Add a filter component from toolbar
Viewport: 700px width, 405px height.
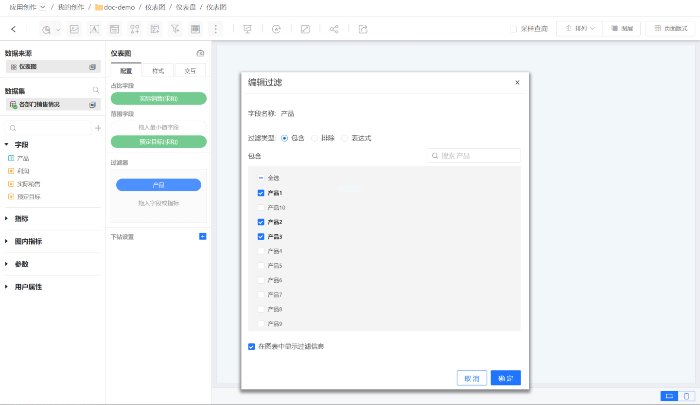175,29
